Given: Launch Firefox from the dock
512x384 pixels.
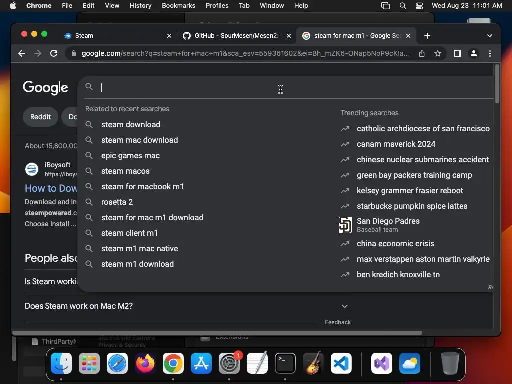Looking at the screenshot, I should click(145, 363).
